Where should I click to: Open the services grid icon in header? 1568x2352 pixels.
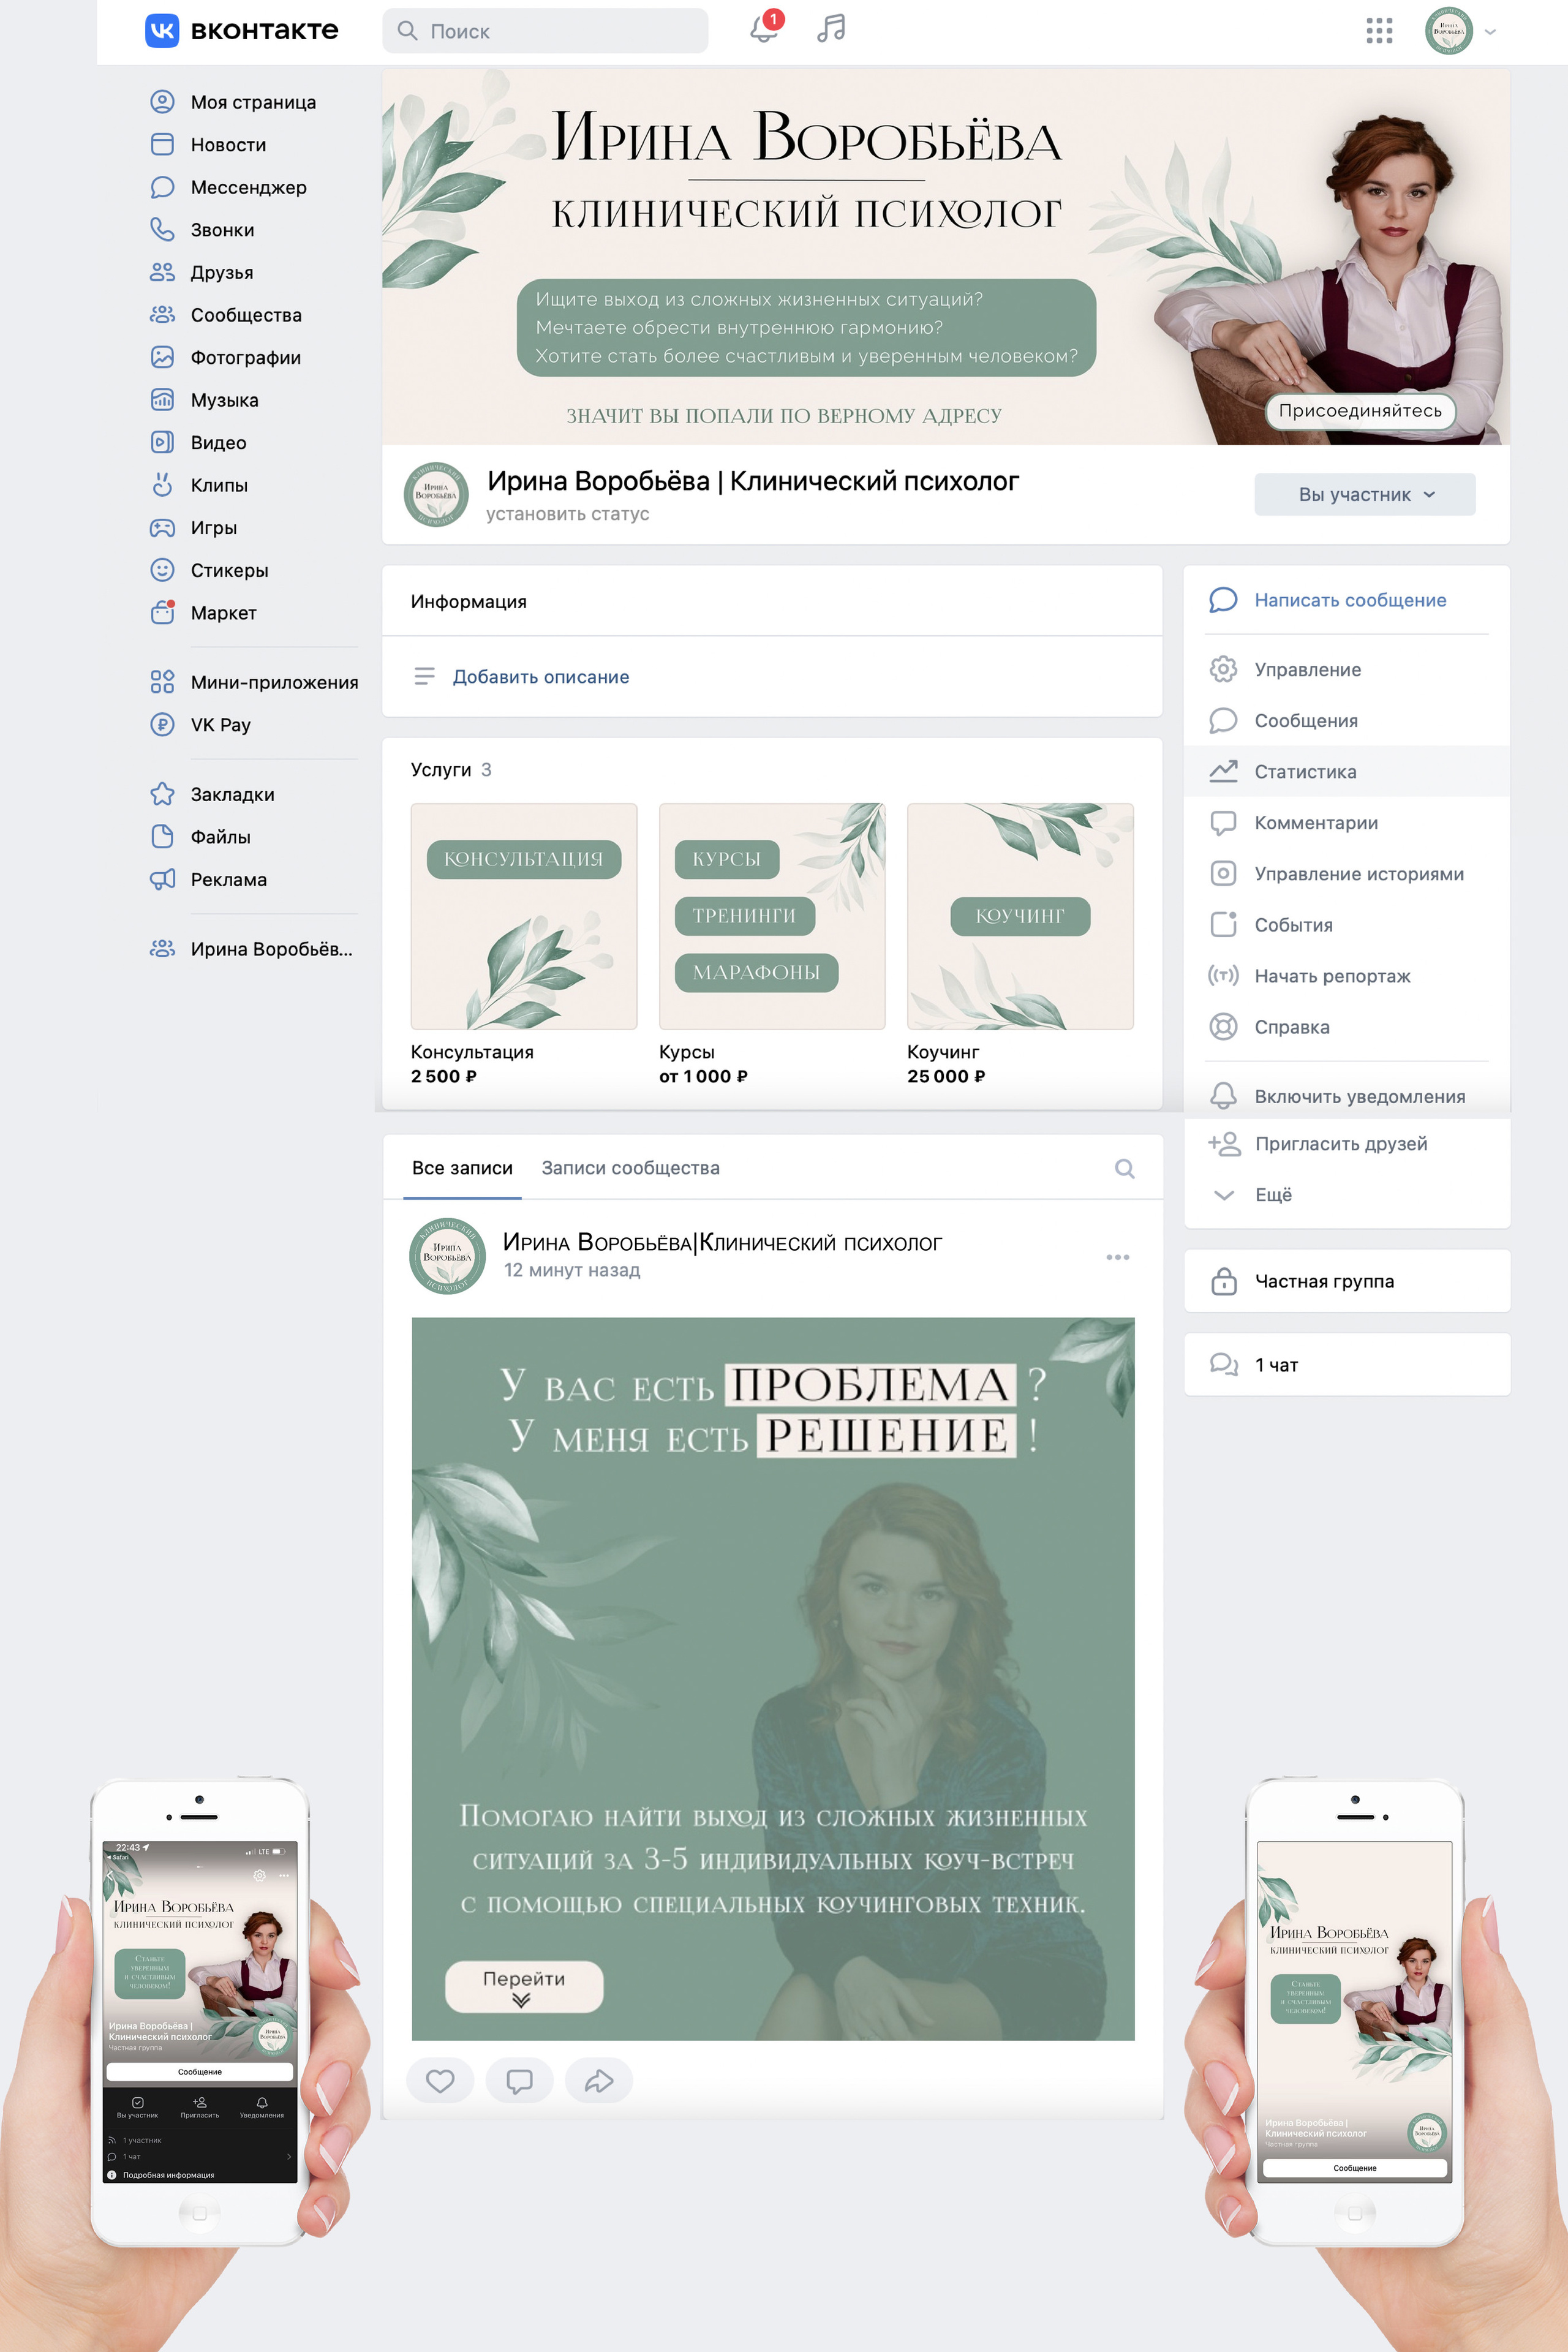pos(1379,31)
